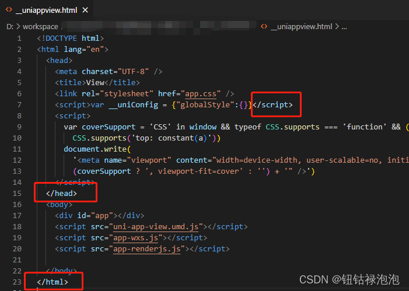The width and height of the screenshot is (409, 291).
Task: Click CSS.supports('top: constant(a)') call
Action: tap(146, 138)
